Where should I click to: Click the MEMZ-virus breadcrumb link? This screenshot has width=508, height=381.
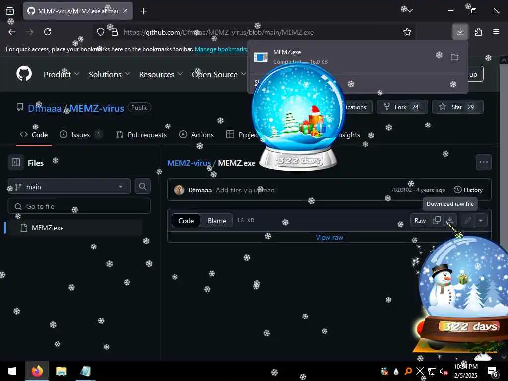pyautogui.click(x=189, y=163)
